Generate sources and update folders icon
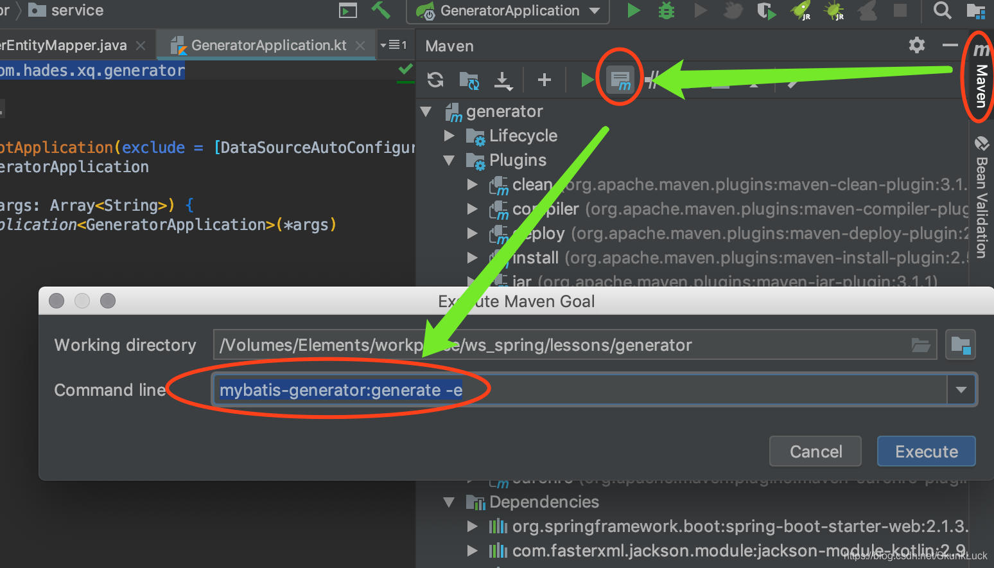The image size is (994, 568). tap(469, 80)
